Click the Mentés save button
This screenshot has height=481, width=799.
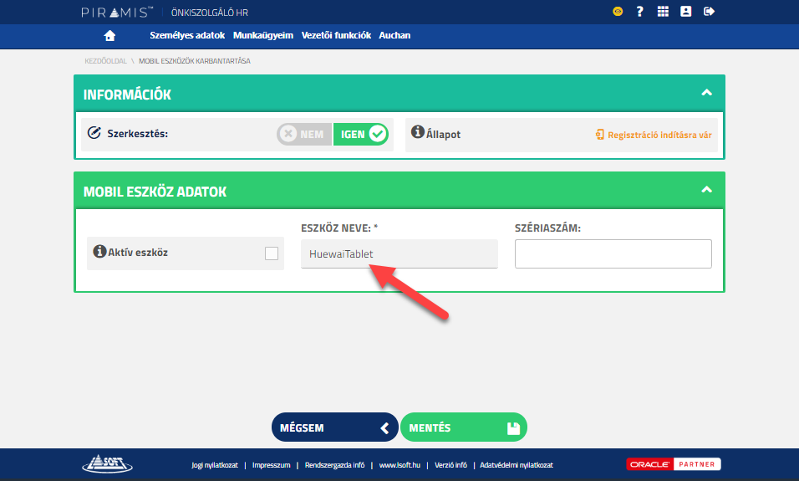(x=463, y=427)
